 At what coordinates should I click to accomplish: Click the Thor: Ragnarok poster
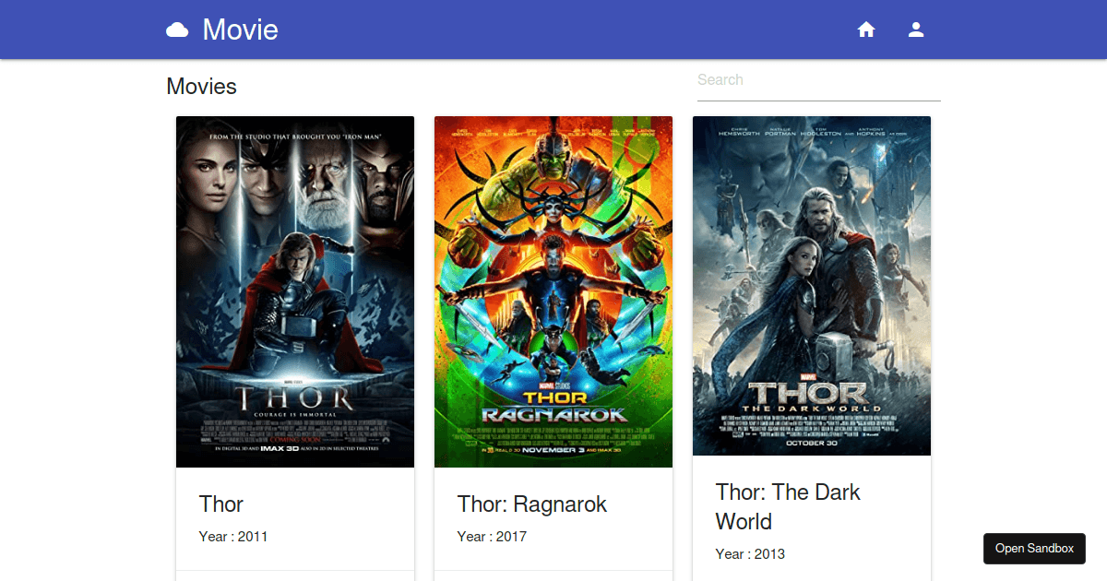553,290
